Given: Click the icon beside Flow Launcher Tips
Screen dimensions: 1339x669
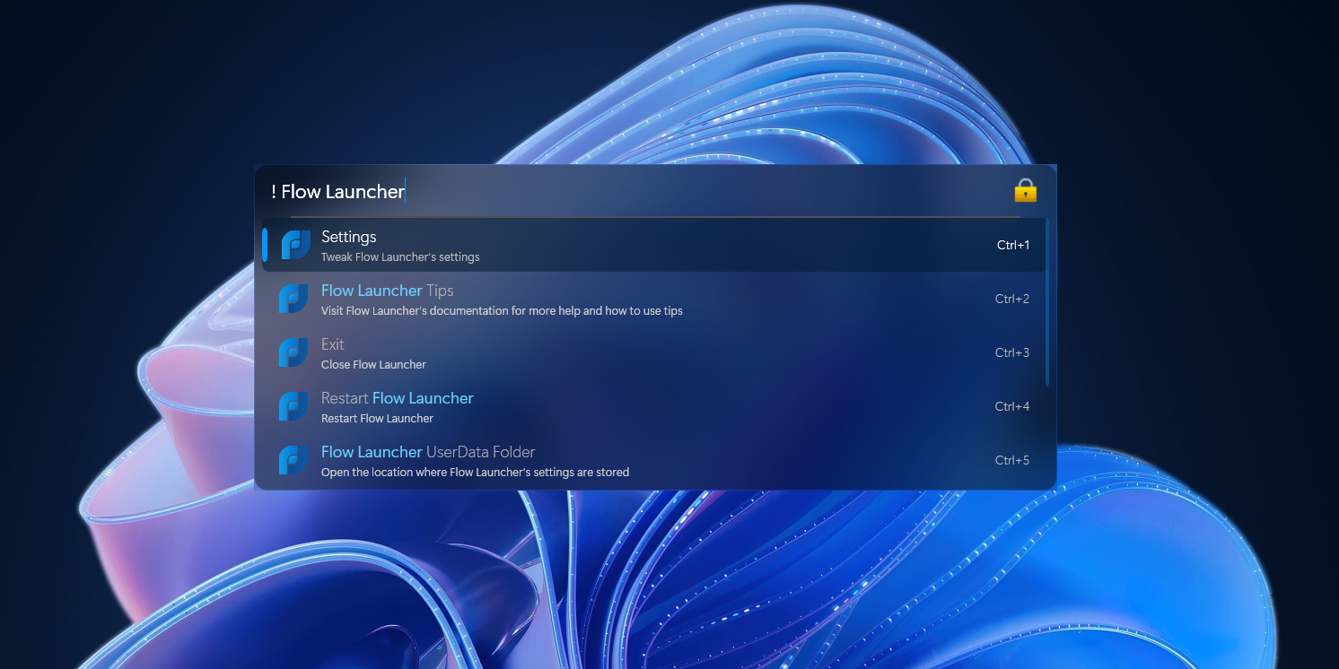Looking at the screenshot, I should pyautogui.click(x=293, y=299).
